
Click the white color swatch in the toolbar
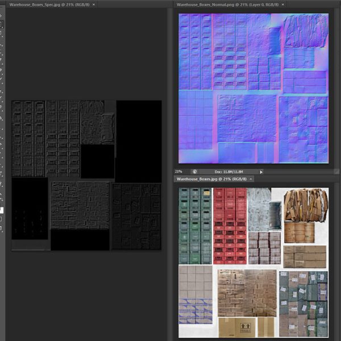tap(2, 210)
